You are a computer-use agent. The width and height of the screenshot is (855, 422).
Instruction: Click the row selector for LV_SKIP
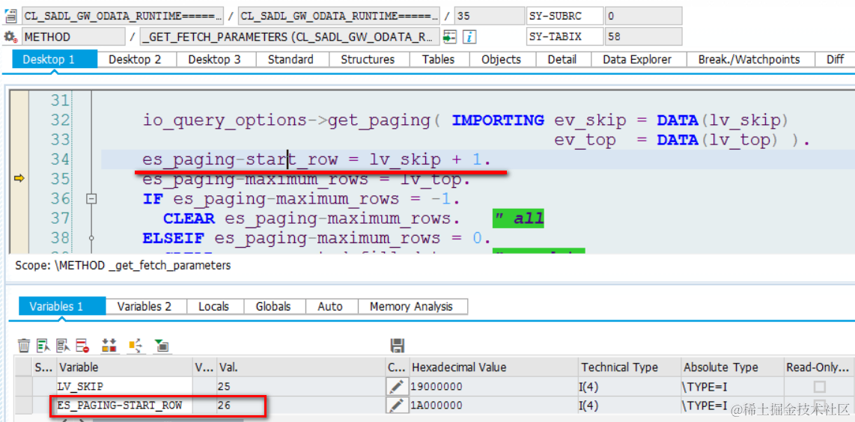pyautogui.click(x=24, y=387)
